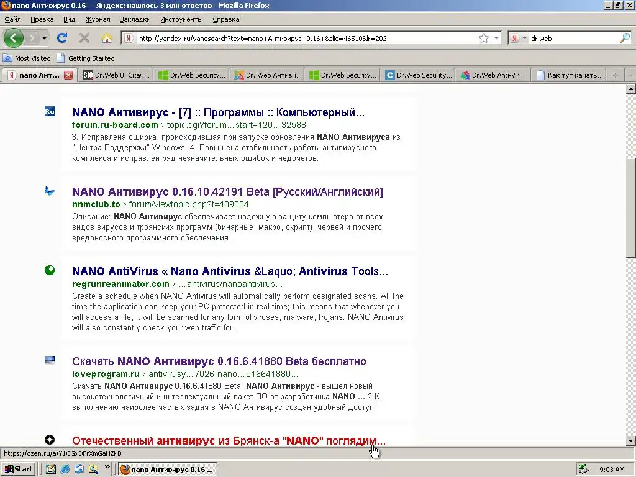The image size is (636, 477).
Task: Click the search box containing 'dr web'
Action: click(x=574, y=39)
